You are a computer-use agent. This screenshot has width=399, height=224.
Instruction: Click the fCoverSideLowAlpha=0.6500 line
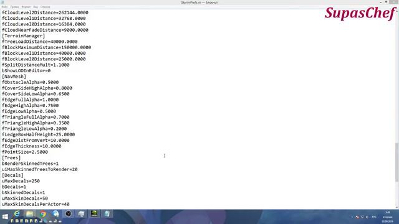pyautogui.click(x=36, y=94)
